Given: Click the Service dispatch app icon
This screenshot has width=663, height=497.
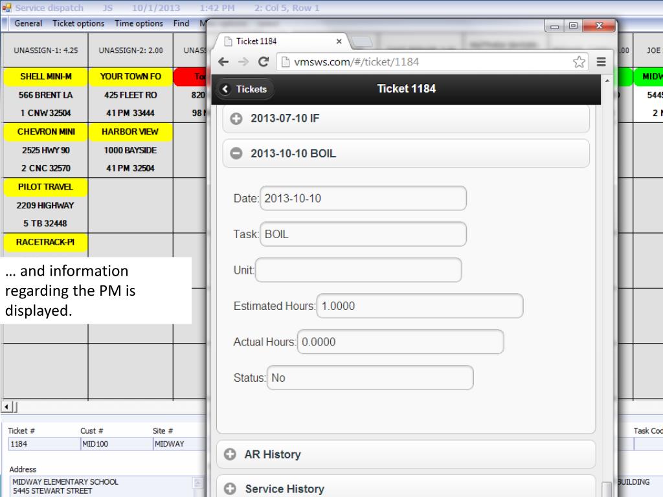Looking at the screenshot, I should click(x=6, y=8).
